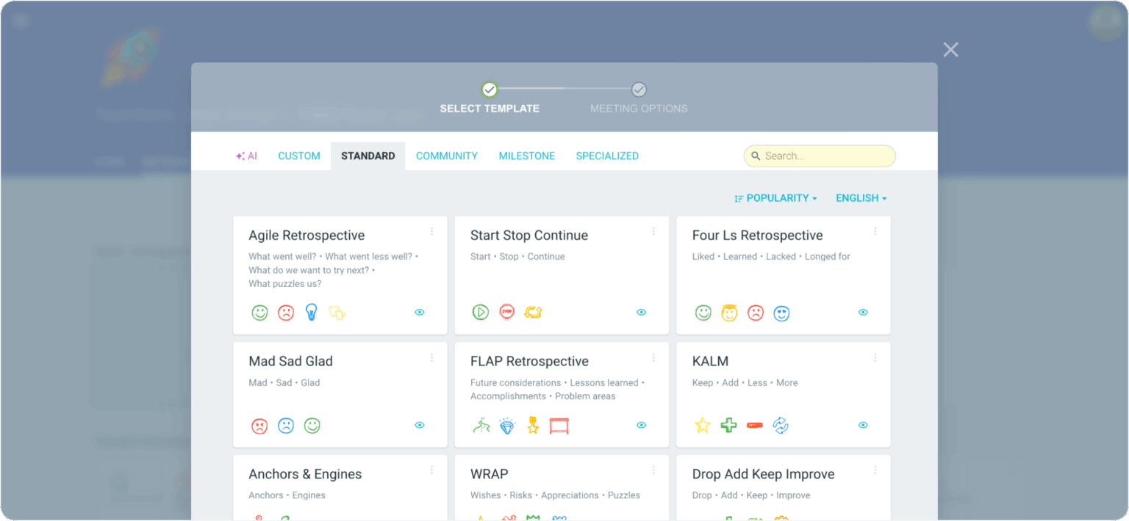Switch to the Milestone tab

tap(527, 156)
